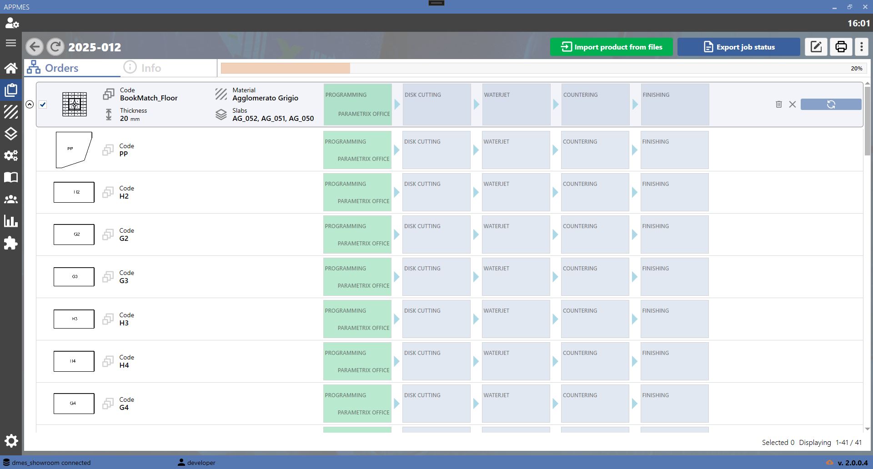Screen dimensions: 873x469
Task: Delete BookMatch_Floor order with trash icon
Action: (x=779, y=105)
